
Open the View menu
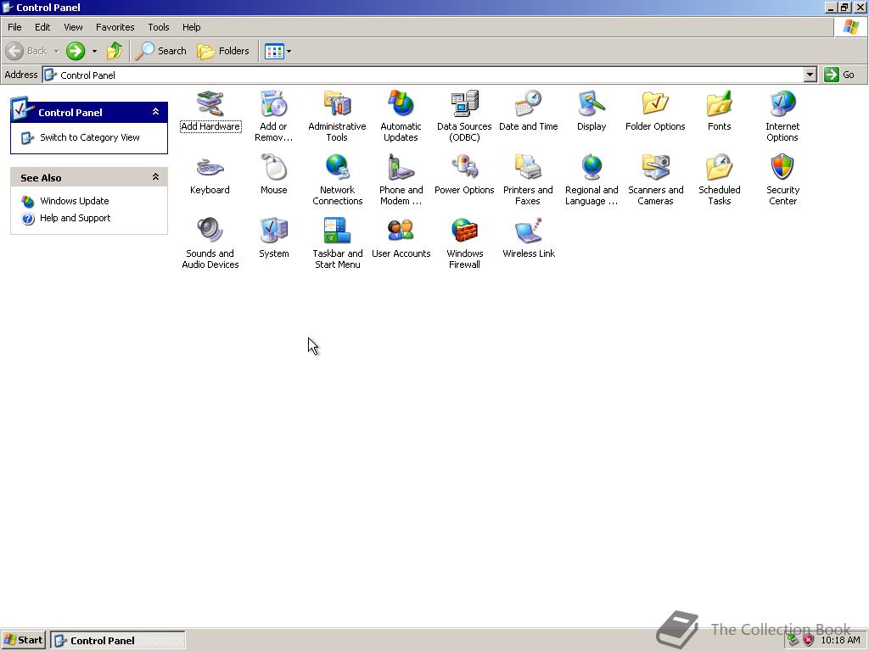pos(73,27)
